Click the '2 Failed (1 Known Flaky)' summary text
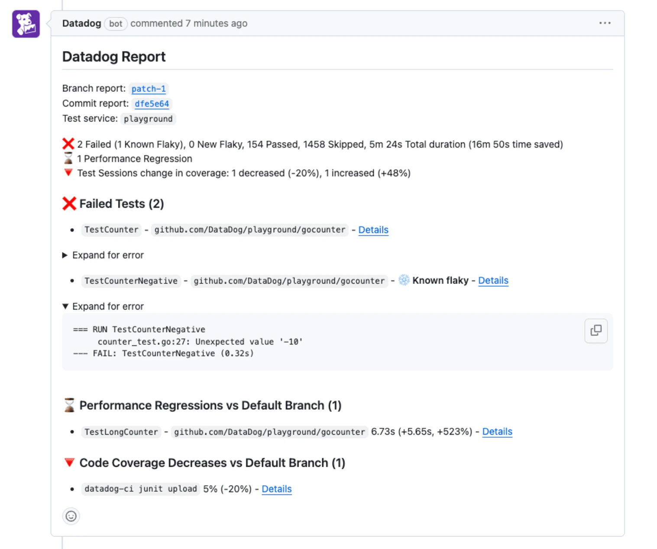Screen dimensions: 657x549 (x=132, y=144)
